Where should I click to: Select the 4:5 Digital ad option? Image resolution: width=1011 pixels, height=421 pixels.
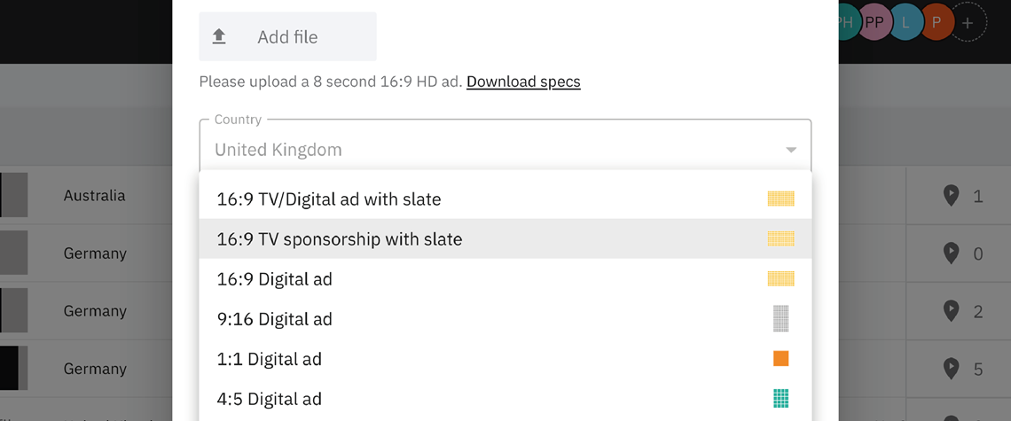click(x=505, y=399)
